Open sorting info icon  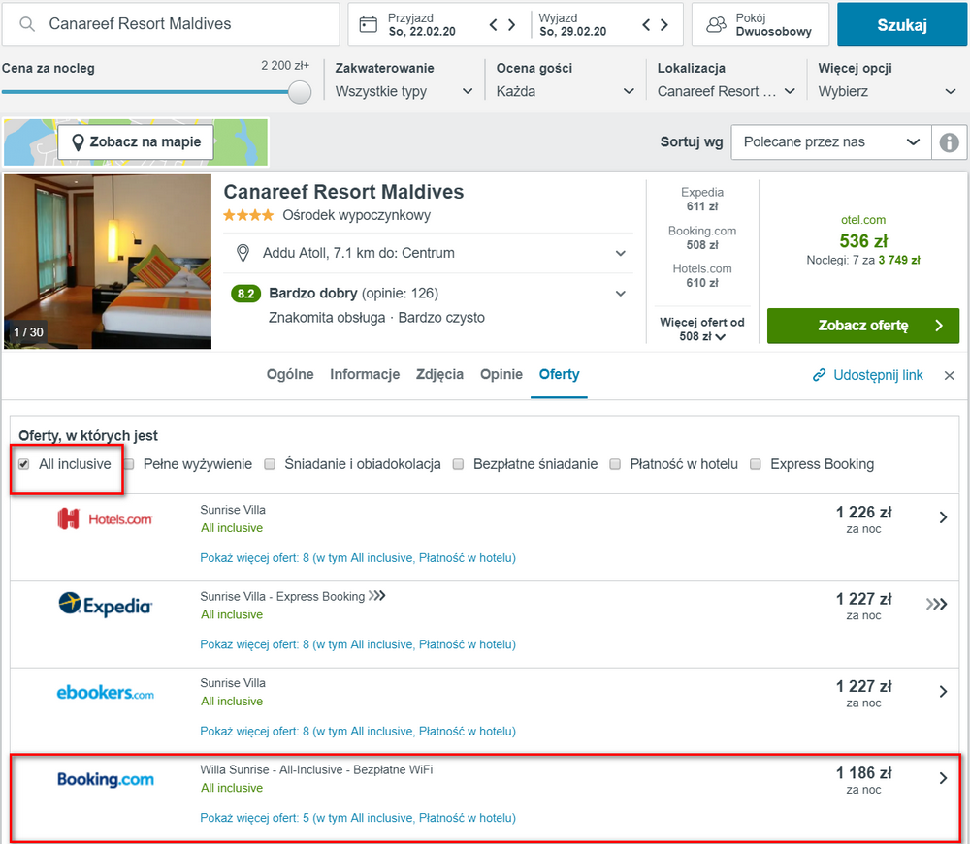tap(949, 142)
